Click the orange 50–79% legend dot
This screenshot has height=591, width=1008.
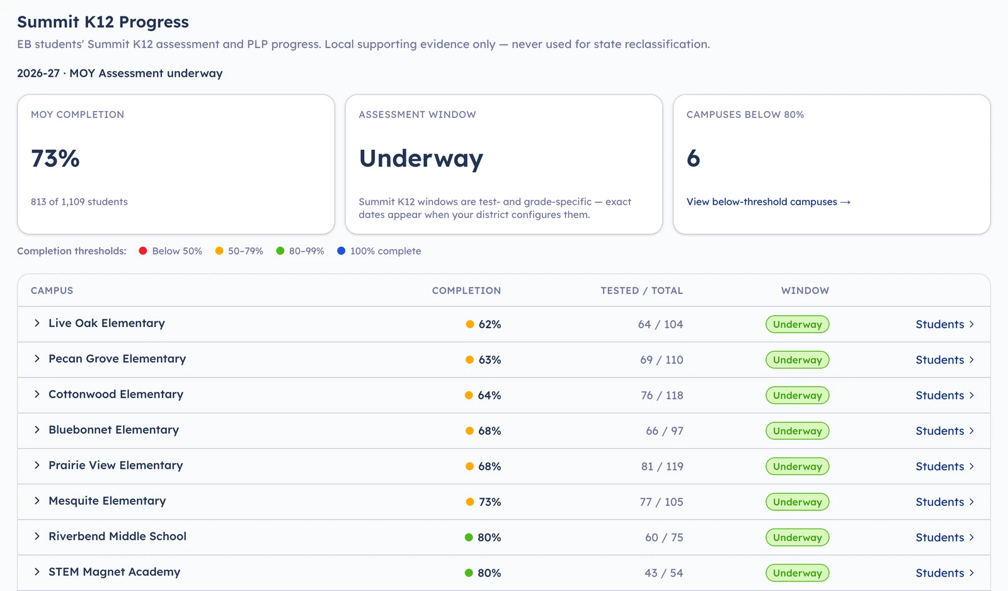click(219, 251)
